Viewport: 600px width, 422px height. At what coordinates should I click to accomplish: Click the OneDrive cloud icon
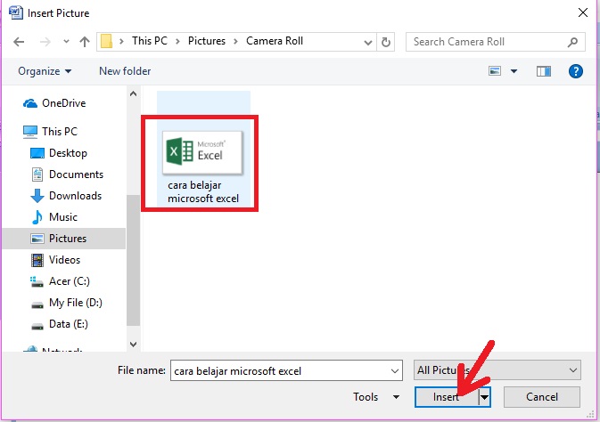[30, 103]
